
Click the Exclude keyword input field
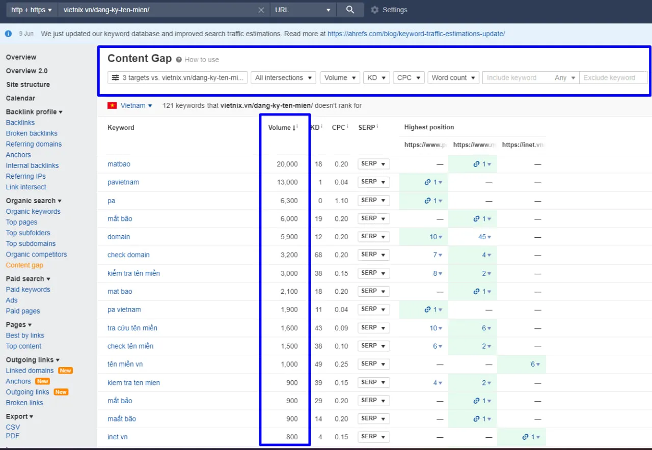[x=613, y=77]
